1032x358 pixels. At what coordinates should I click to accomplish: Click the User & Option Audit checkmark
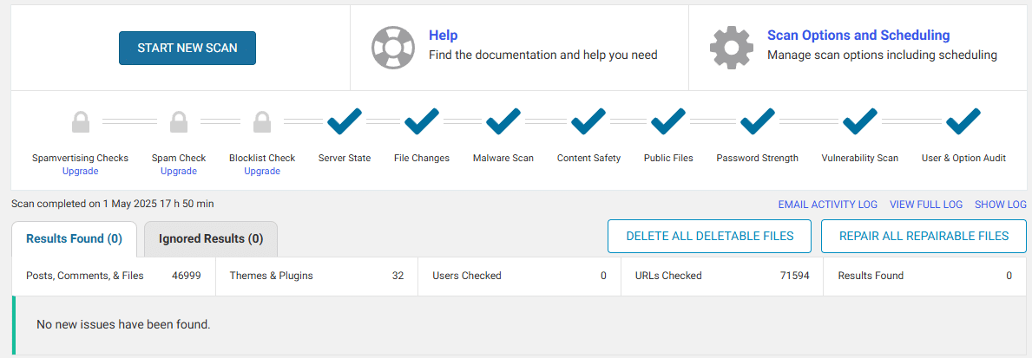[x=963, y=120]
